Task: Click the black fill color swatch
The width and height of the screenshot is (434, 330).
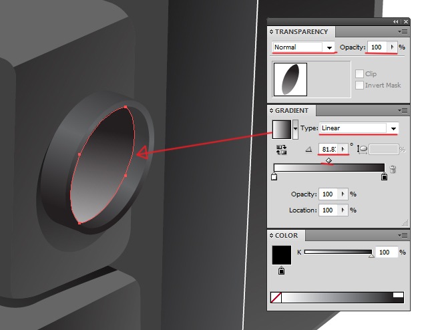Action: coord(282,255)
